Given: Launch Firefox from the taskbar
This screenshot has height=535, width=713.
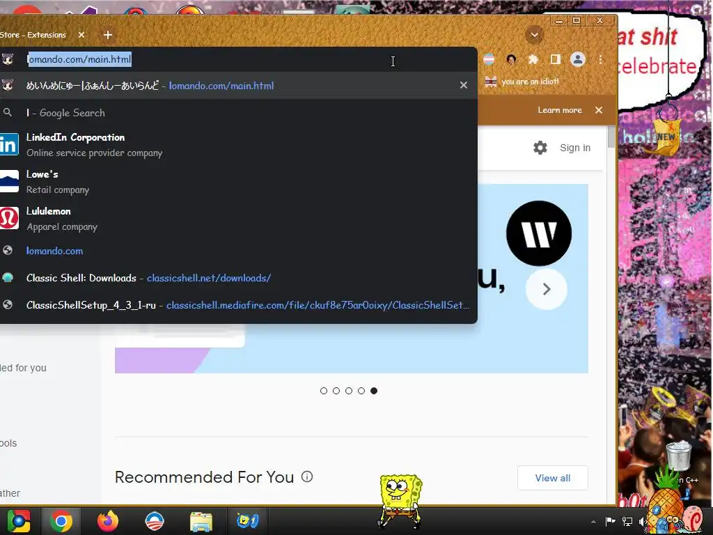Looking at the screenshot, I should (x=108, y=521).
